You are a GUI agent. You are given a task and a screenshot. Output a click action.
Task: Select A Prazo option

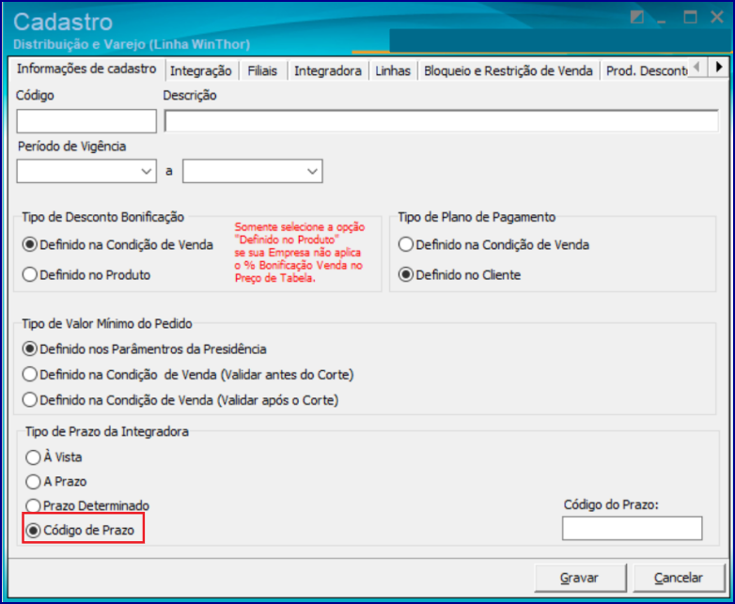coord(56,482)
